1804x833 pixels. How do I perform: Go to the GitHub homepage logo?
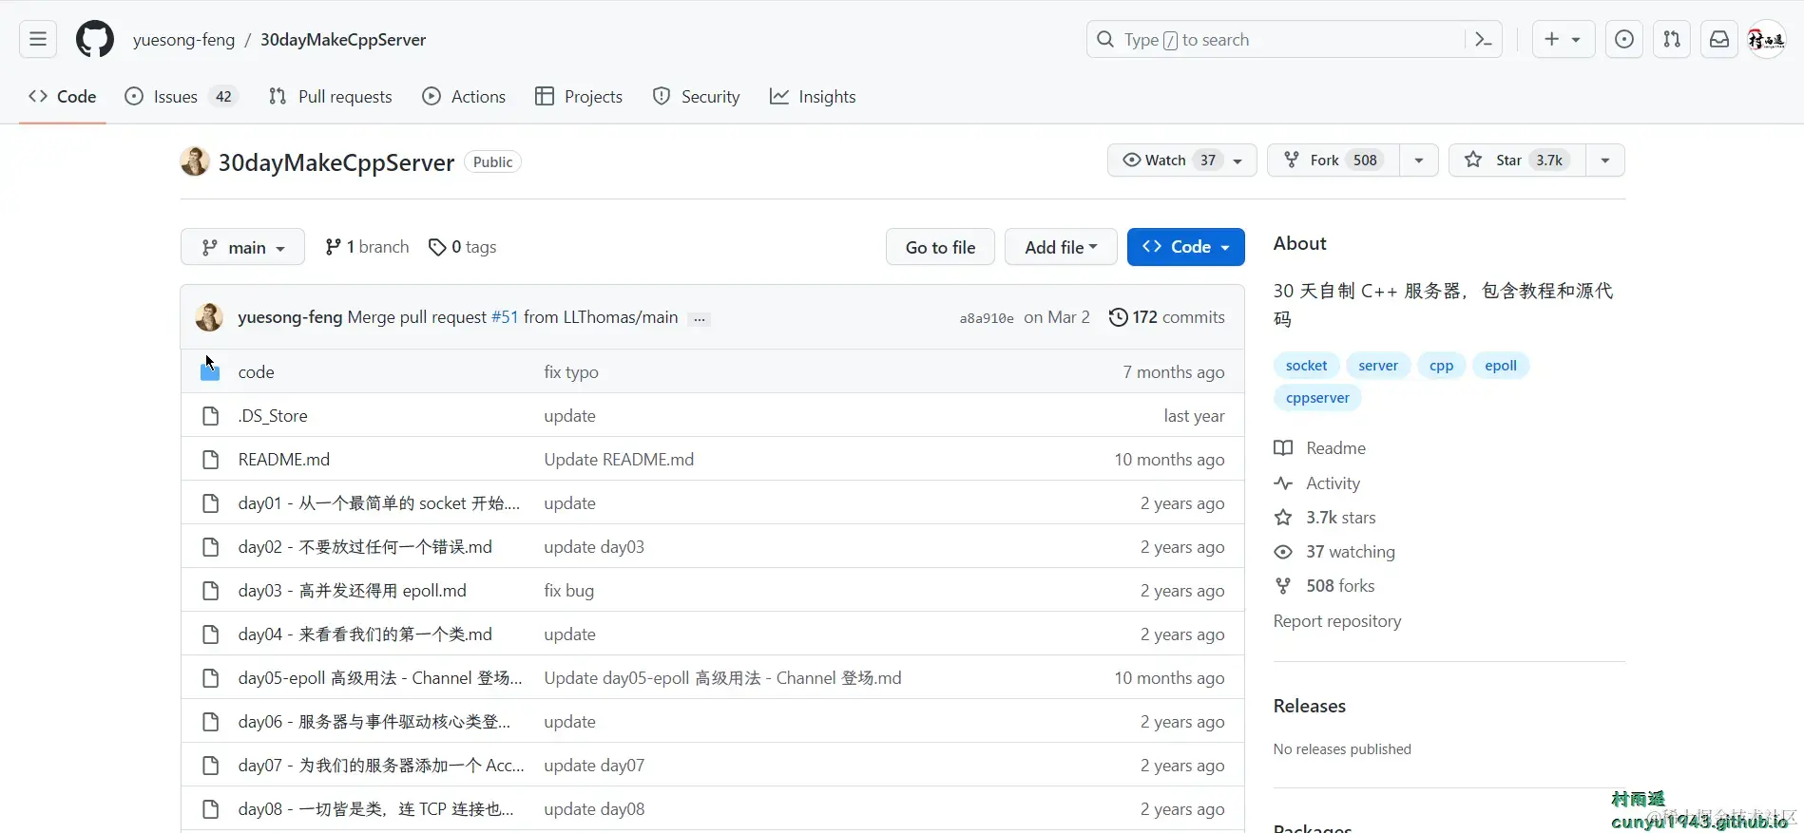pyautogui.click(x=95, y=39)
